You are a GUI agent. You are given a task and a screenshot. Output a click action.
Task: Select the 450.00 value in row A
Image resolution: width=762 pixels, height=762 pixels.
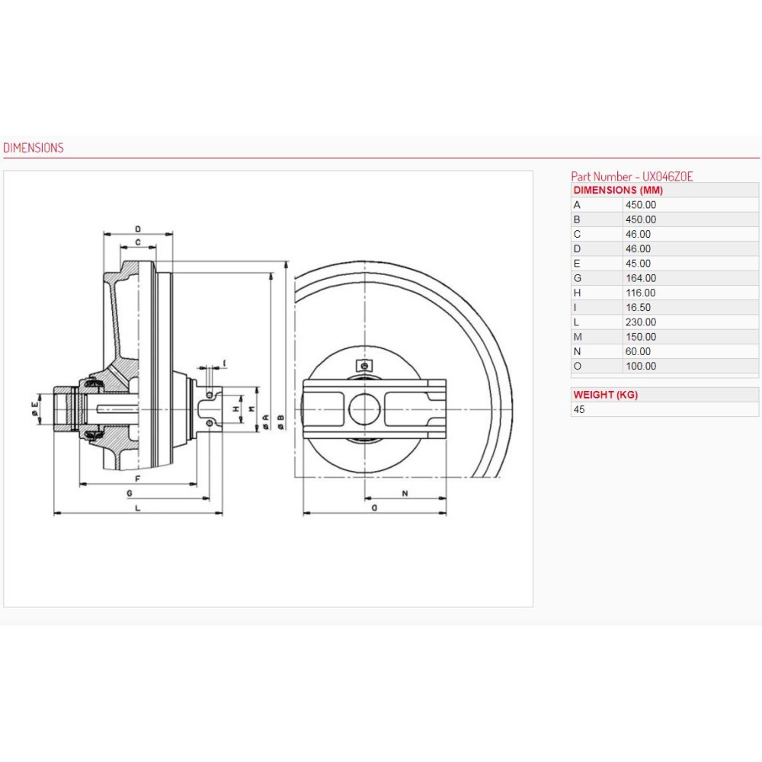tap(640, 205)
